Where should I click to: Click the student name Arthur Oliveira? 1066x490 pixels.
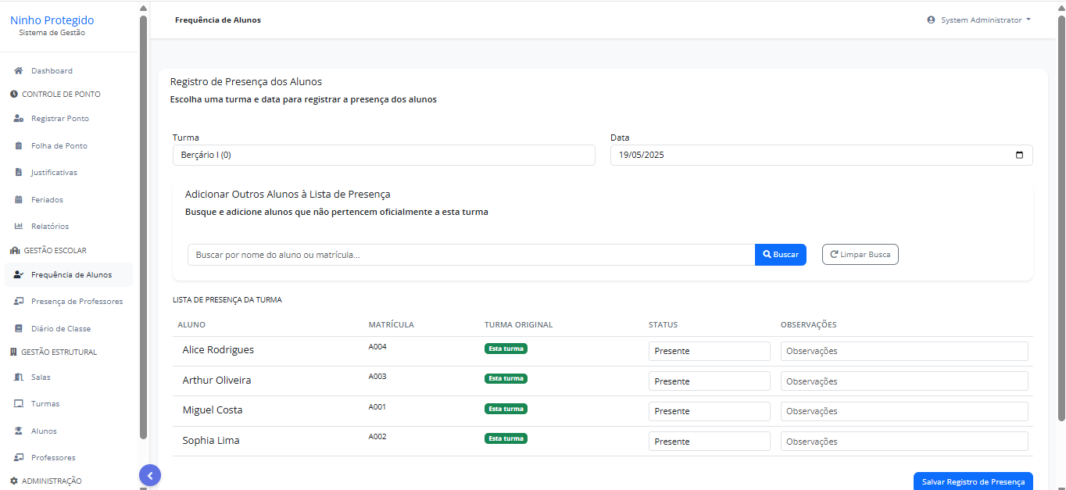tap(216, 381)
